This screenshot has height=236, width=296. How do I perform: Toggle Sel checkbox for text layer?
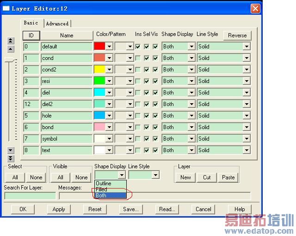(147, 150)
